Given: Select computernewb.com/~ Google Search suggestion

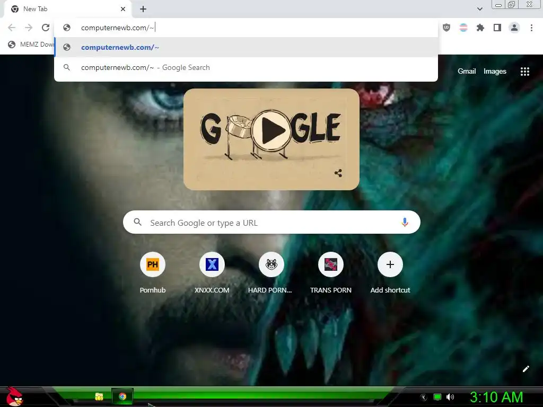Looking at the screenshot, I should click(x=246, y=67).
